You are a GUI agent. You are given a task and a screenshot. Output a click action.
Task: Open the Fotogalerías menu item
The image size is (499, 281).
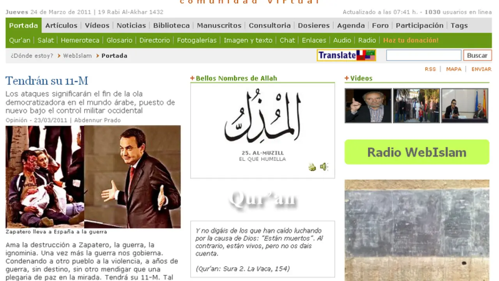pos(196,40)
